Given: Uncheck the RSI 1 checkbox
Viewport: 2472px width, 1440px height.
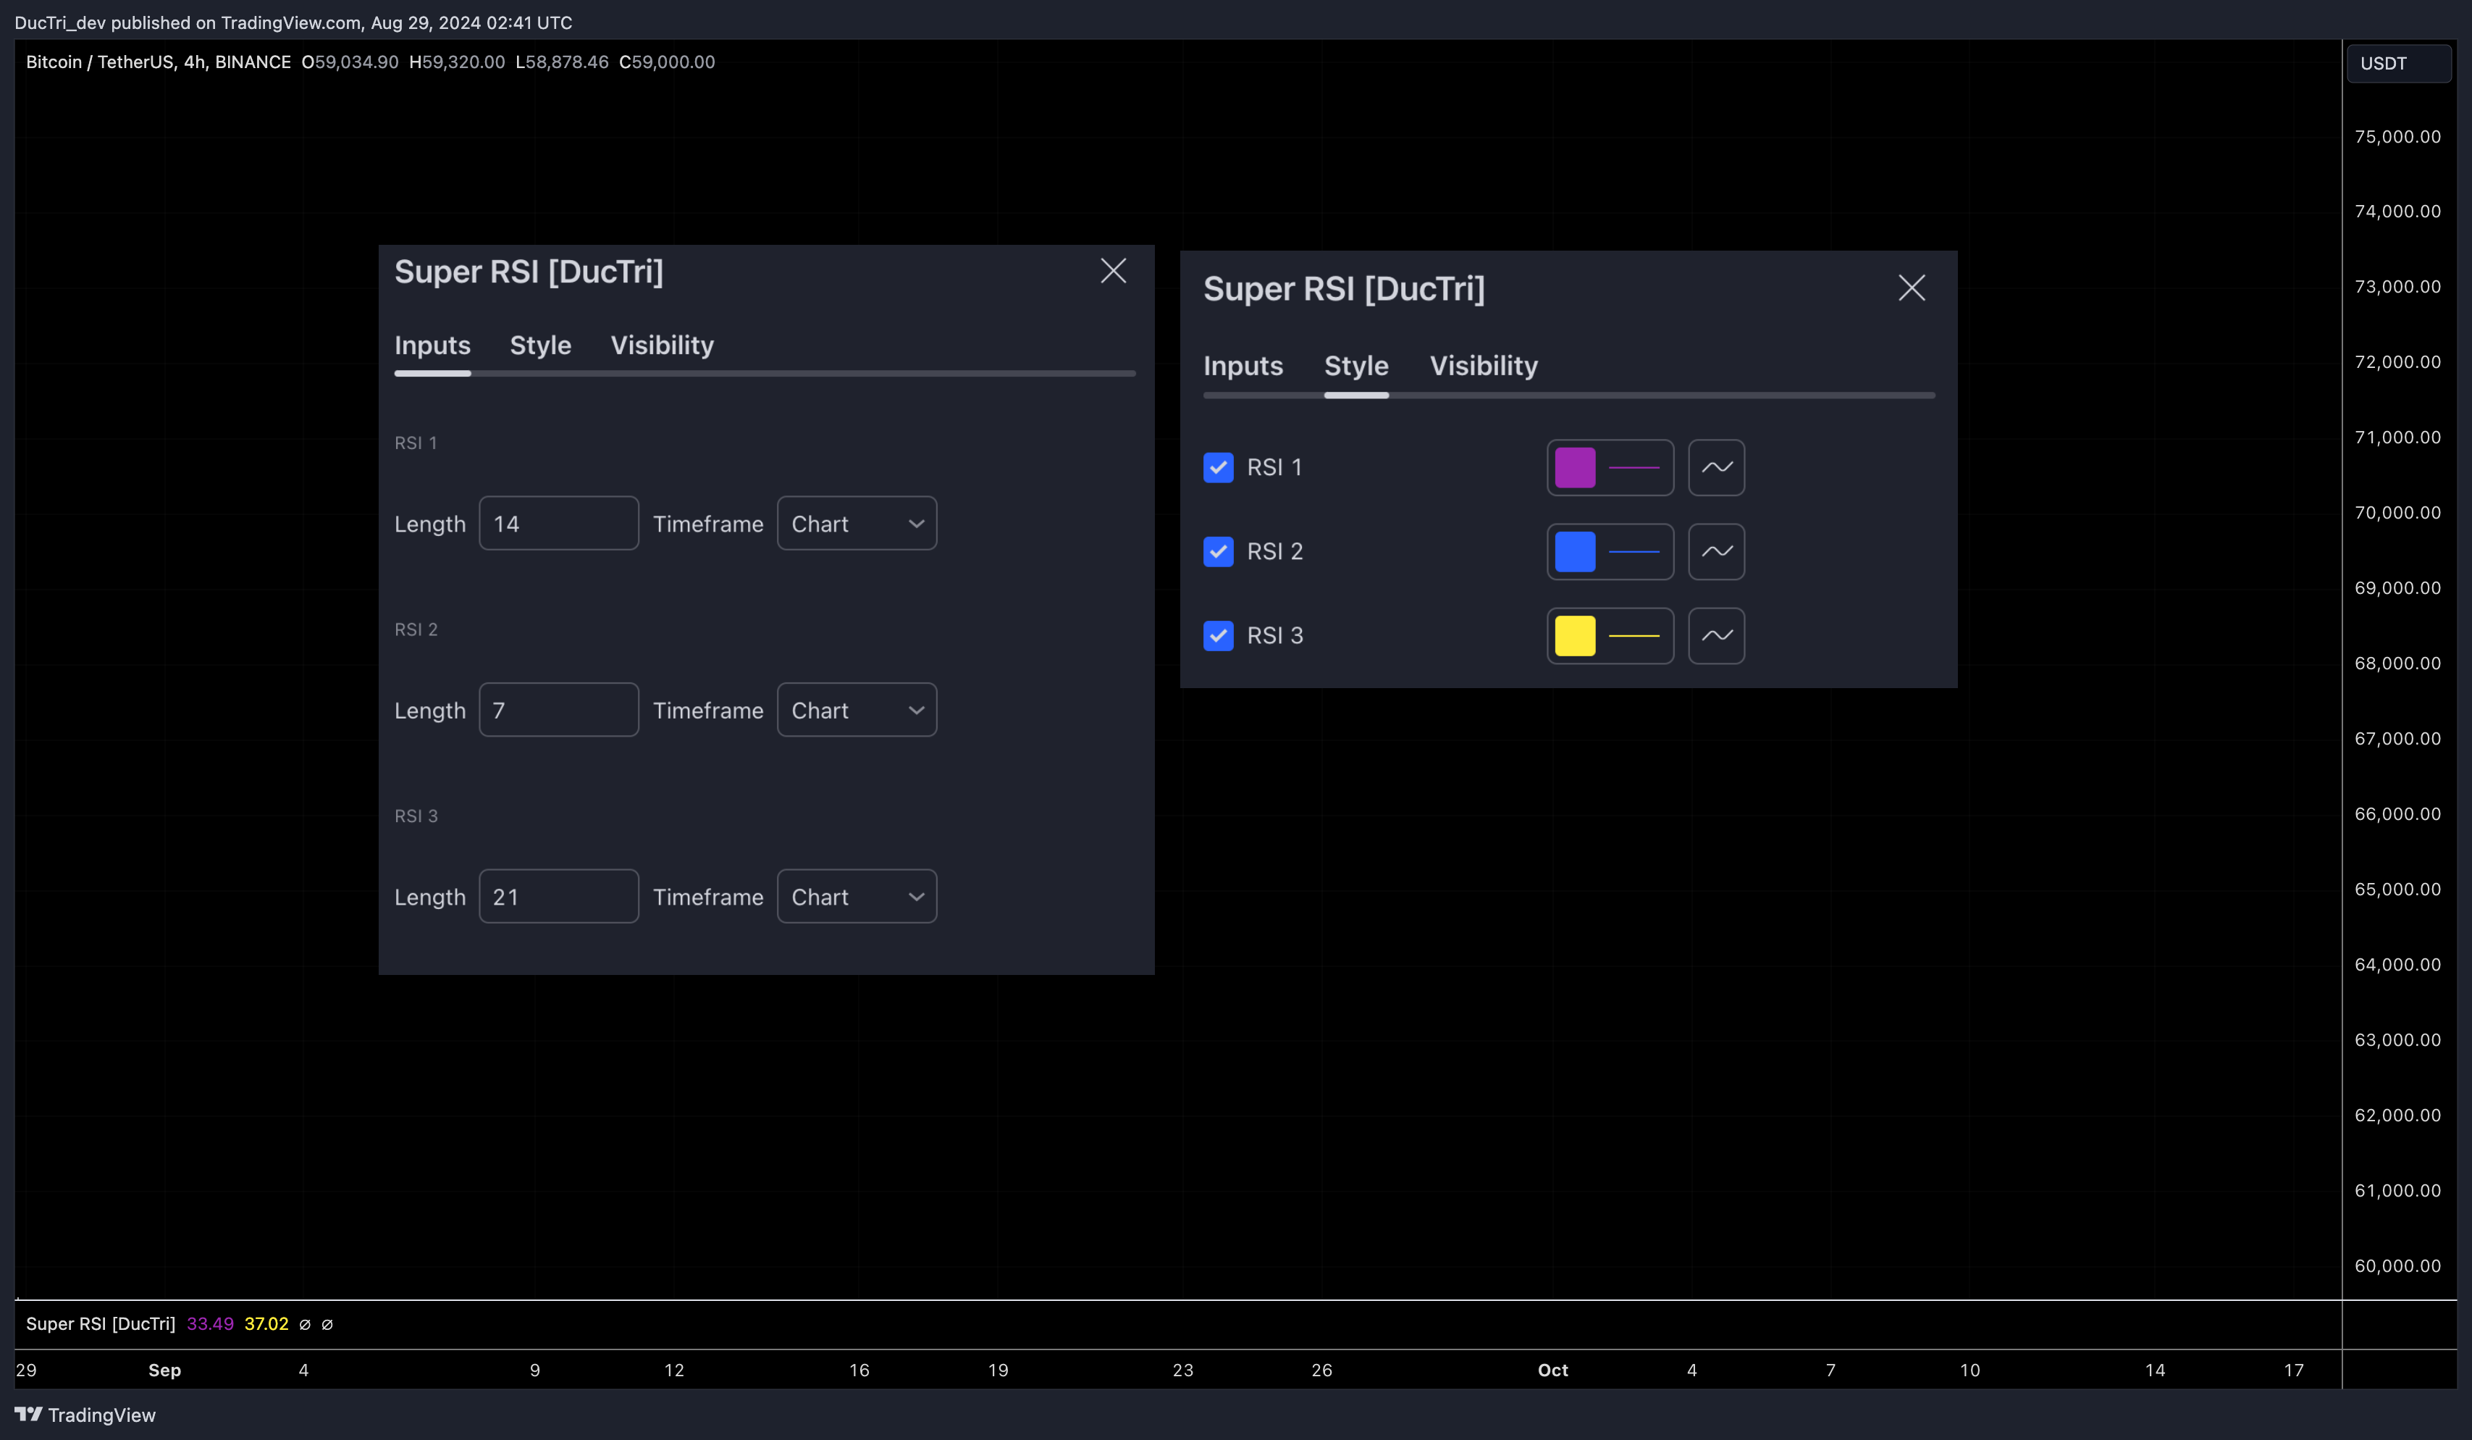Looking at the screenshot, I should (x=1219, y=467).
